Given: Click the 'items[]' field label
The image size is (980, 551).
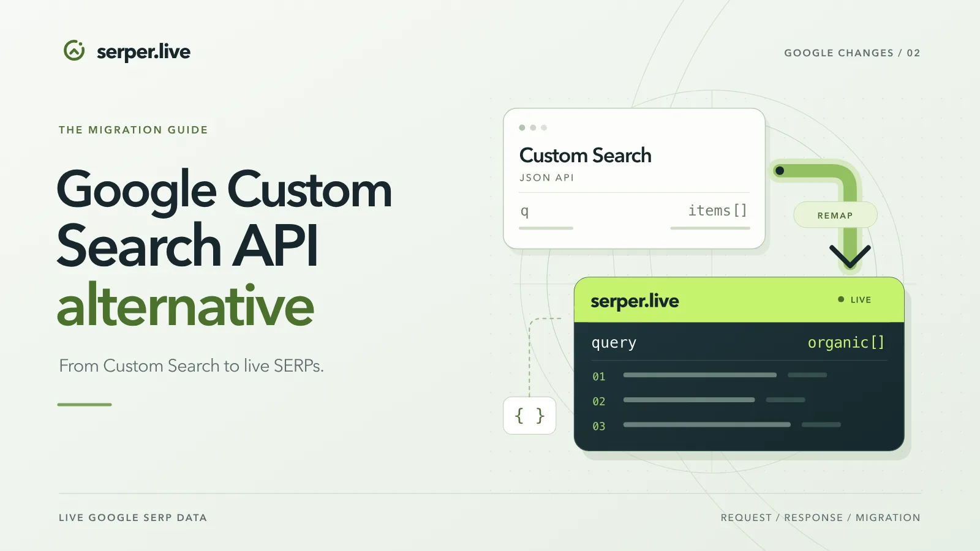Looking at the screenshot, I should [x=718, y=211].
